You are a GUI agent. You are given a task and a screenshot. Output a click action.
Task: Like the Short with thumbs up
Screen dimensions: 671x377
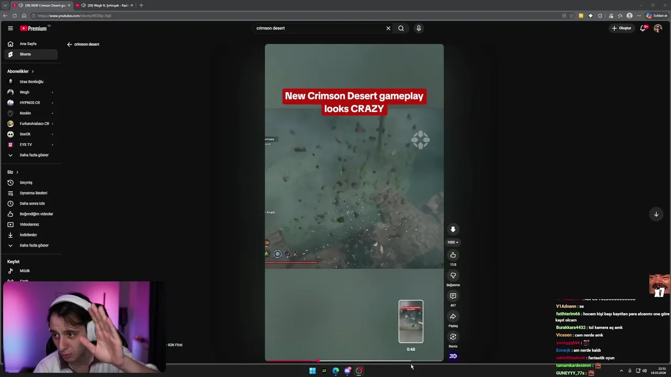(x=453, y=255)
